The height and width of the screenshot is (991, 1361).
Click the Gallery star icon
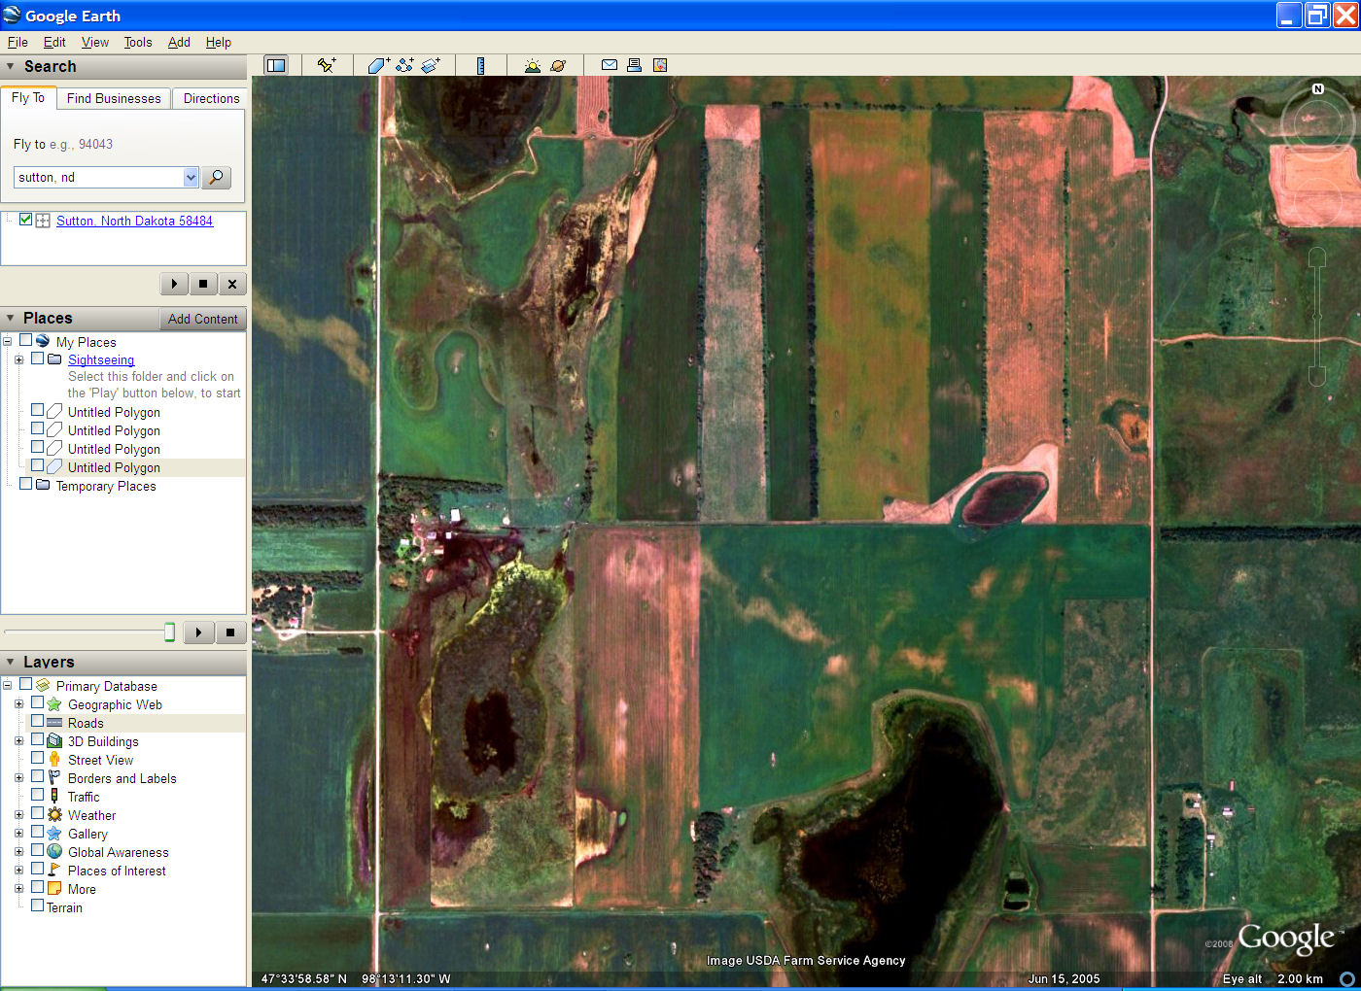54,833
